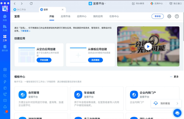184x119 pixels.
Task: Click the 开始创建 button
Action: [44, 60]
